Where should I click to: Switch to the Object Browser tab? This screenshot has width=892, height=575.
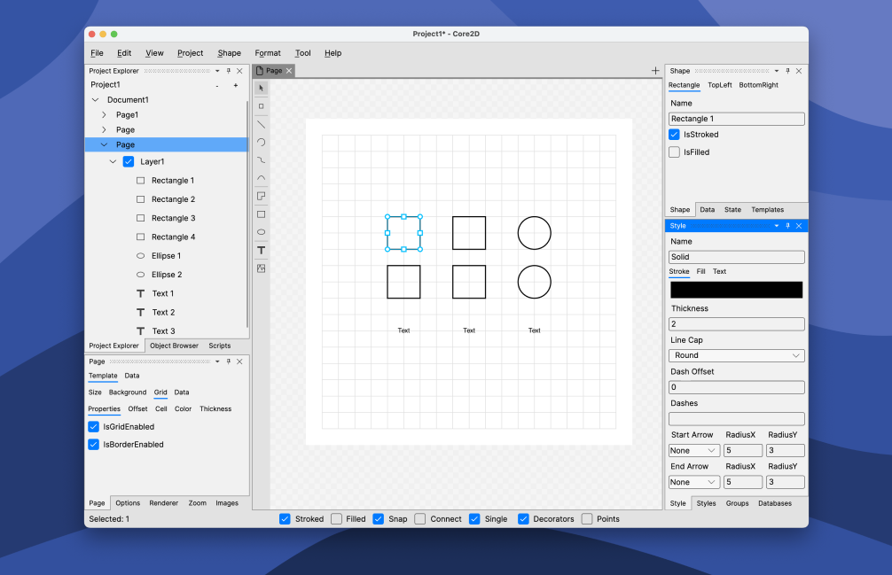(174, 346)
